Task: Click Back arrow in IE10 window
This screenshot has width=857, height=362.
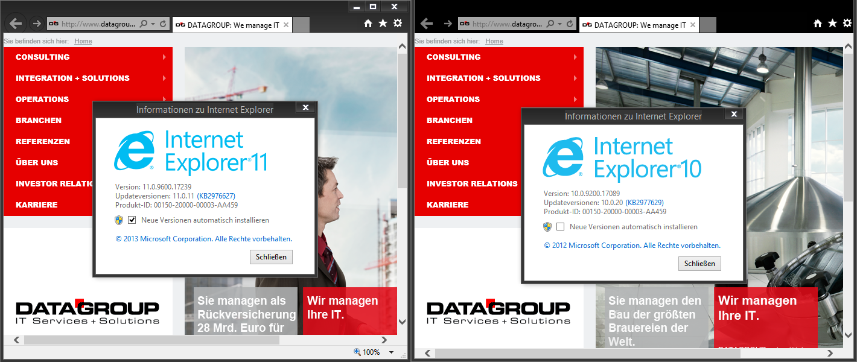Action: point(427,24)
